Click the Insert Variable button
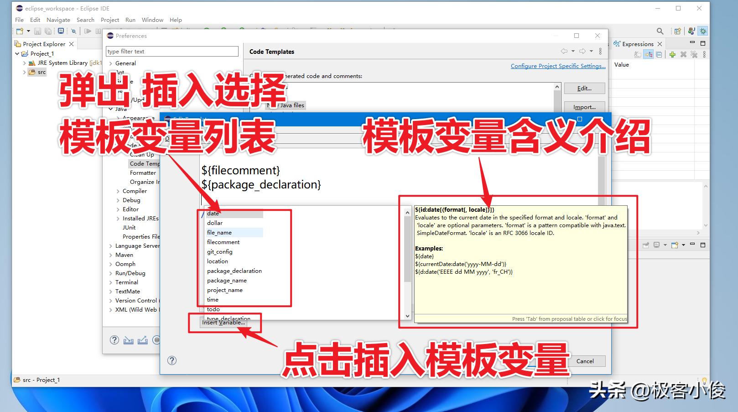The image size is (738, 412). click(224, 323)
